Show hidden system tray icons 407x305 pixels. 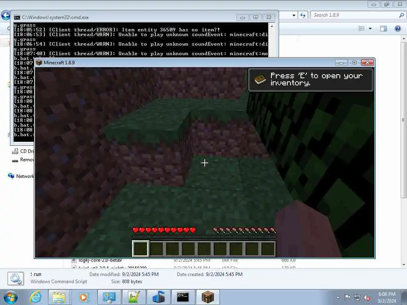coord(338,297)
